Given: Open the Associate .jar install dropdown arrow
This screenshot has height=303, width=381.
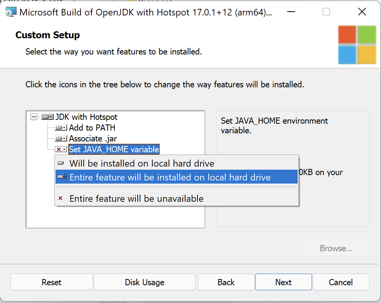Looking at the screenshot, I should tap(65, 139).
